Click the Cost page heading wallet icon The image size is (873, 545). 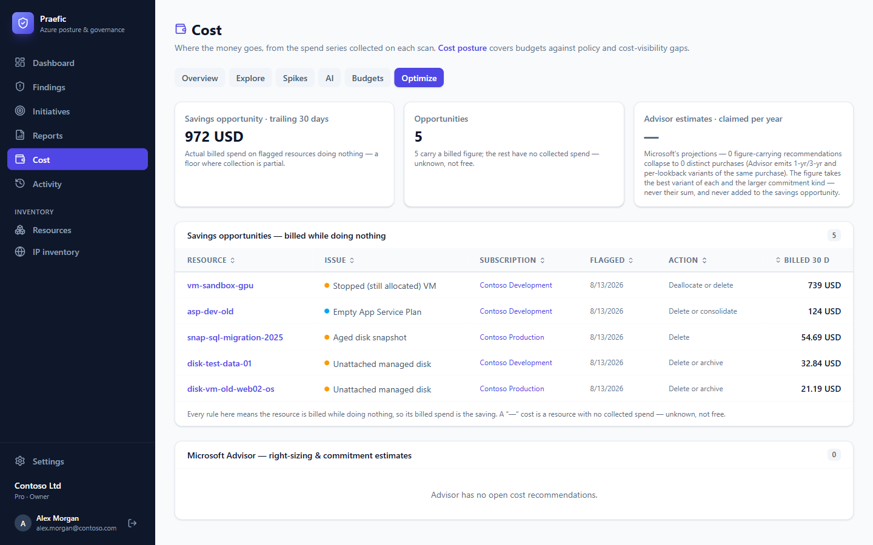coord(181,29)
